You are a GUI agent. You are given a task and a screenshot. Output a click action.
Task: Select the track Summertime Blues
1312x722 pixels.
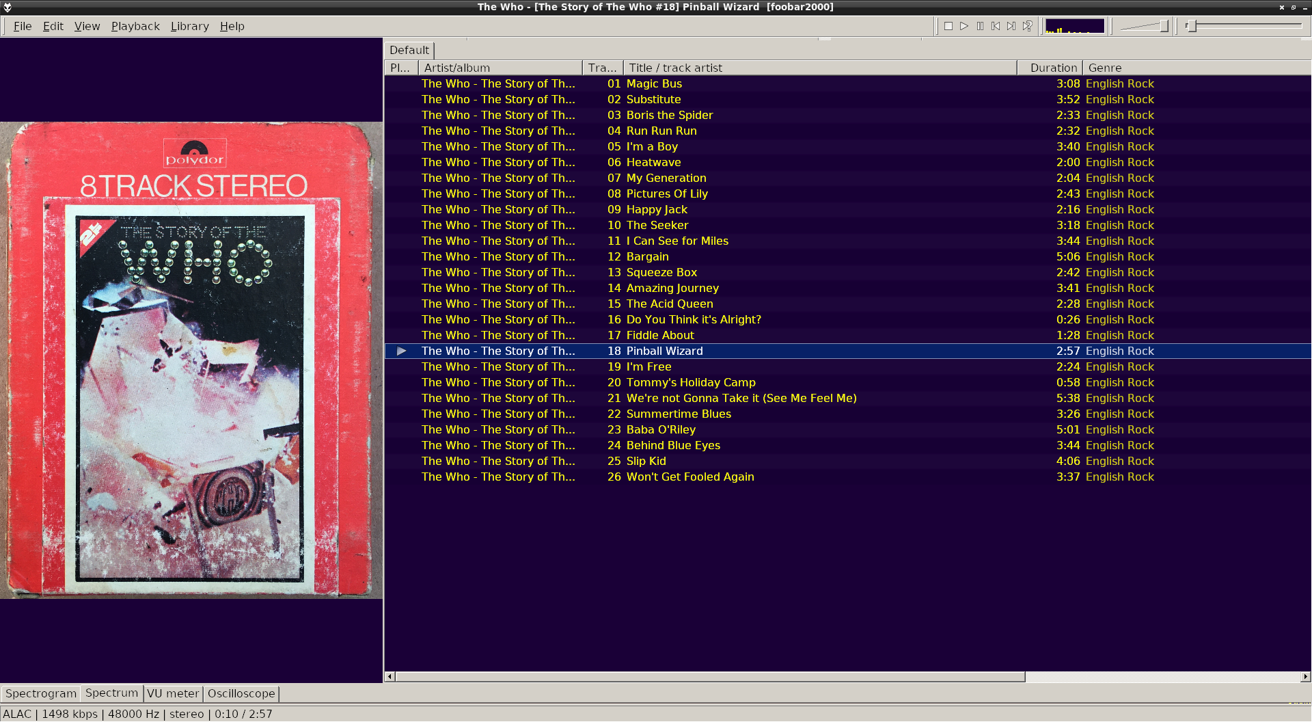847,414
